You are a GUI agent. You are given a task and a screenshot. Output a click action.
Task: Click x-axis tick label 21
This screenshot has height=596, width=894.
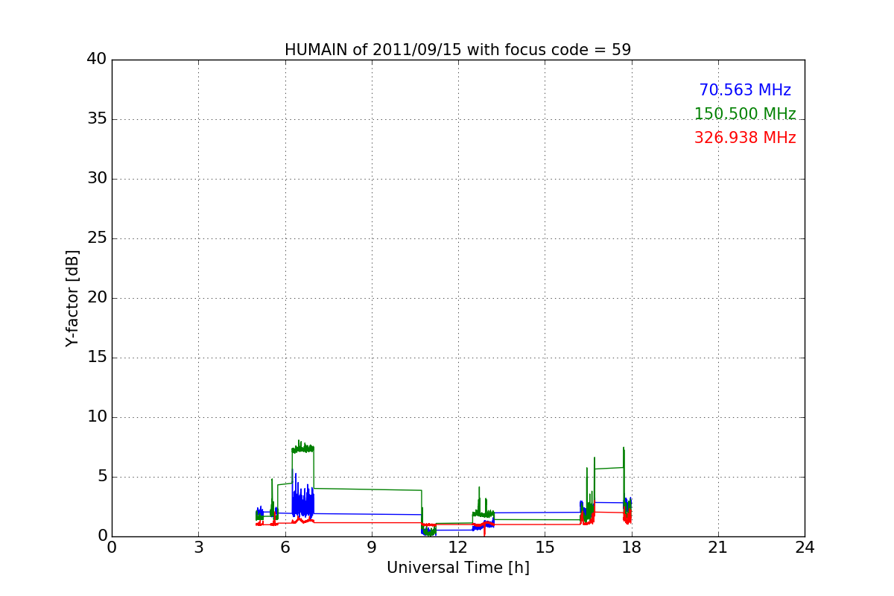(x=718, y=548)
